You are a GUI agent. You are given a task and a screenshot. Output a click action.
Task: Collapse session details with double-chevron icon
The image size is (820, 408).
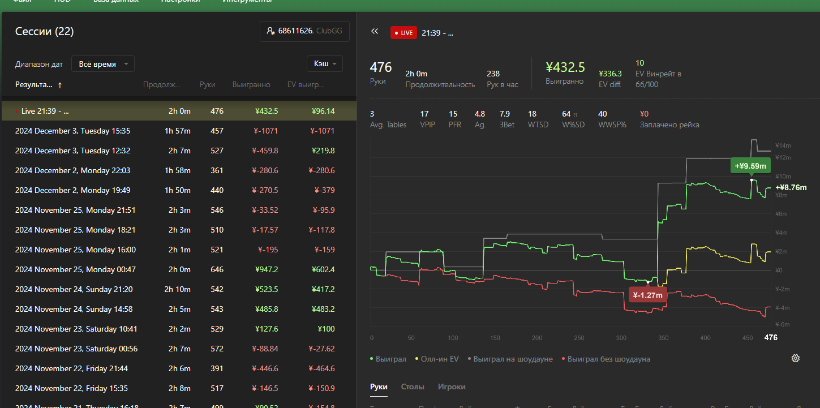click(374, 32)
